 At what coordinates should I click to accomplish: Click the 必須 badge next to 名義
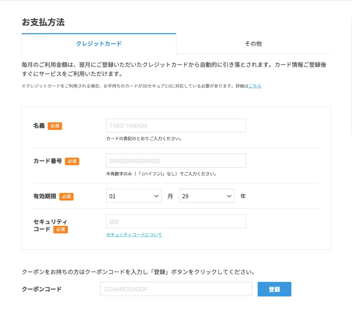pyautogui.click(x=55, y=126)
